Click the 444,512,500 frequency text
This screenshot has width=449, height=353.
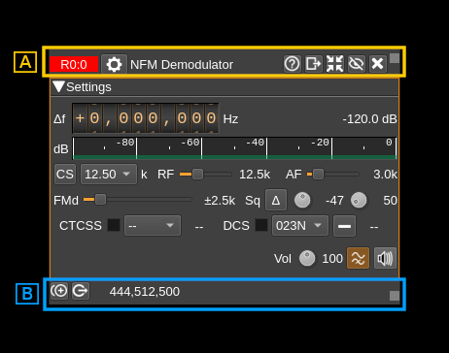point(145,292)
